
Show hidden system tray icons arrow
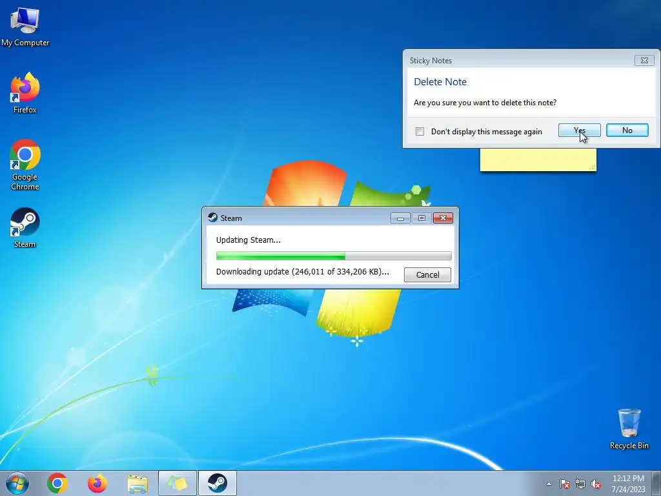pos(549,484)
